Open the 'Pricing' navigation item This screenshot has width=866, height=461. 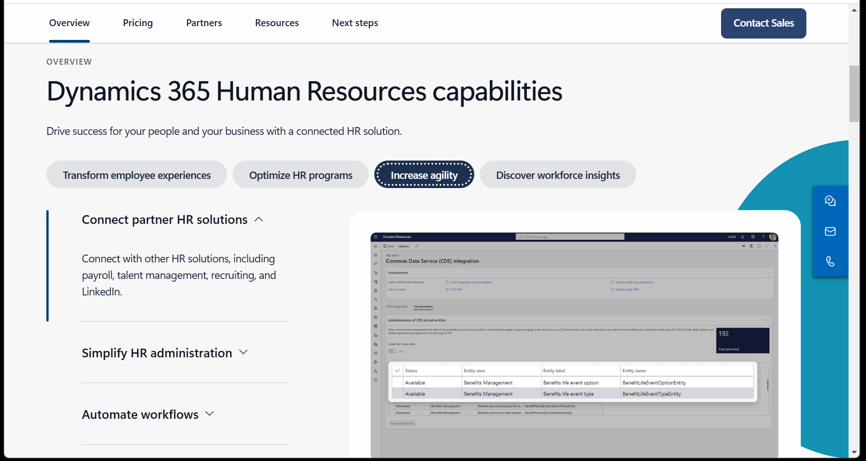click(138, 22)
